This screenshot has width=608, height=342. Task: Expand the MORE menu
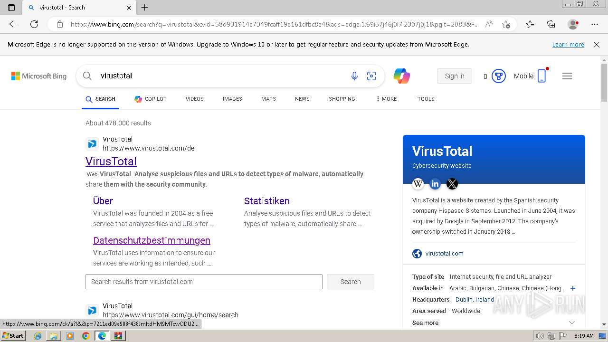(x=387, y=99)
